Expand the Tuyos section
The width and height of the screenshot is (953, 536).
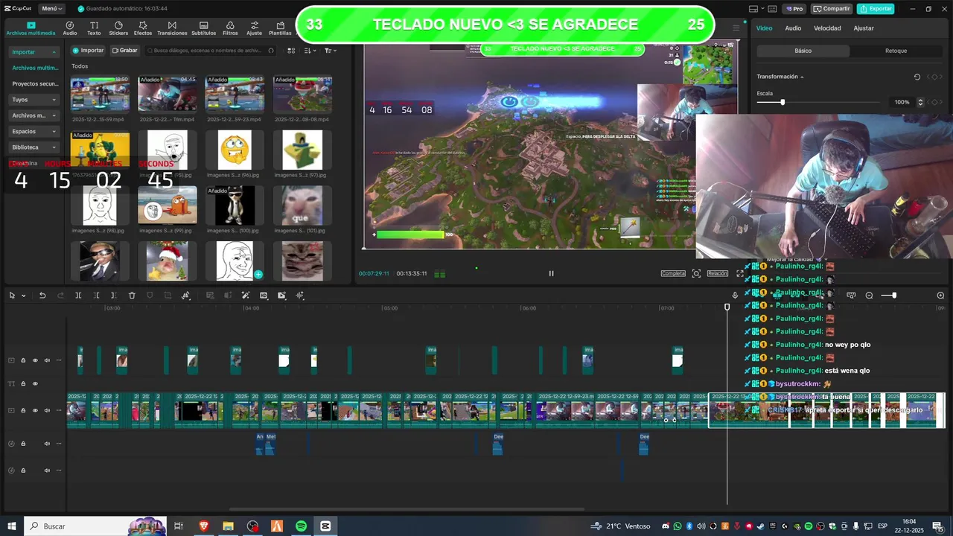click(x=34, y=100)
